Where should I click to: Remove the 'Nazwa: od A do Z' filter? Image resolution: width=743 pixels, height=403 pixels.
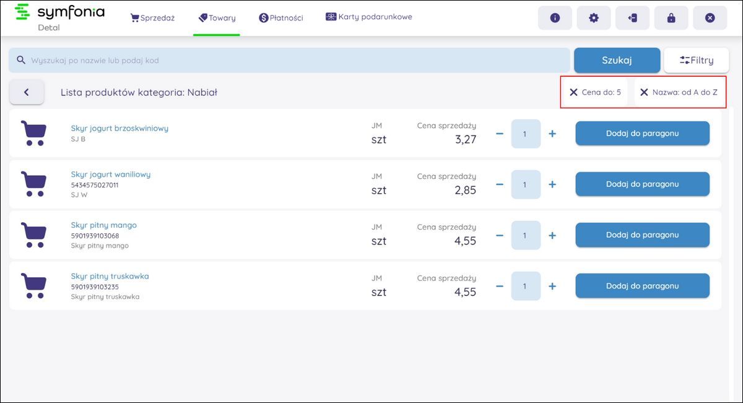pos(644,92)
